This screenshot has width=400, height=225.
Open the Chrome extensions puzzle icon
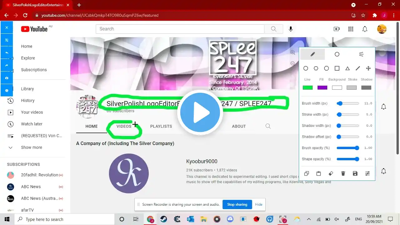375,15
